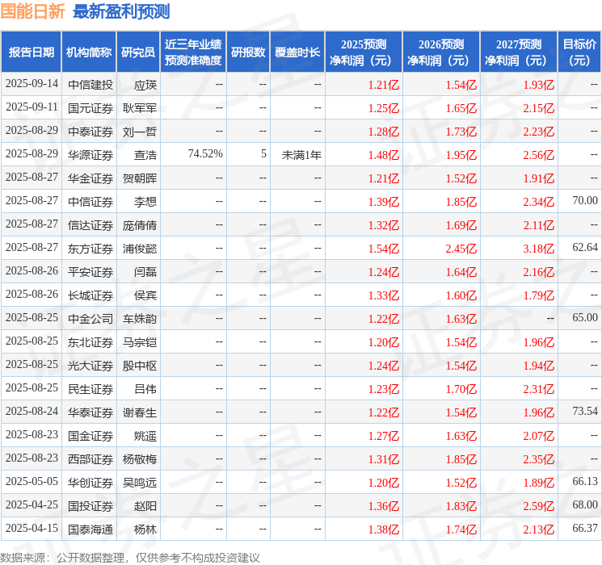Click institution name 民生证券
Image resolution: width=602 pixels, height=565 pixels.
[x=91, y=389]
